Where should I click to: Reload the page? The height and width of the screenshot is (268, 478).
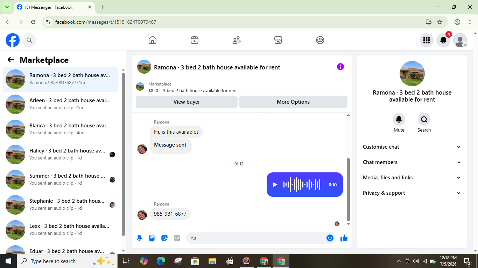(33, 22)
